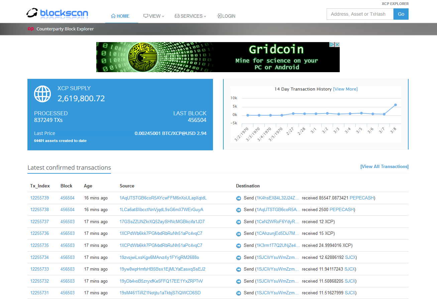Click send arrow icon in row 12255736

[x=238, y=234]
